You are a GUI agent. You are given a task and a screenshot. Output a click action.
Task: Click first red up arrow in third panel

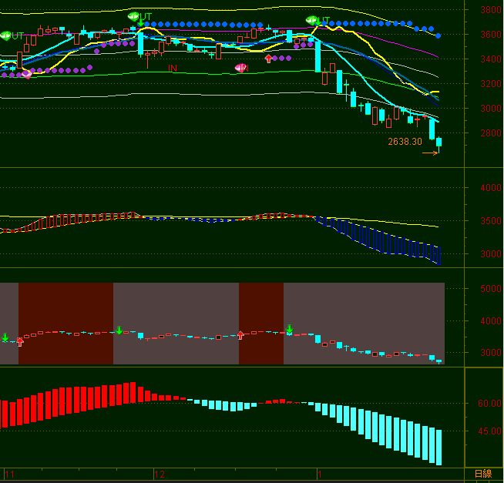(20, 342)
